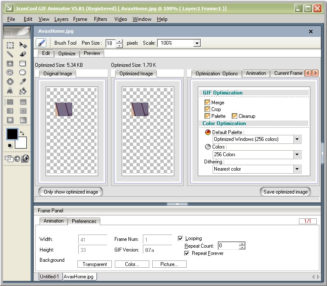
Task: Click the black foreground color swatch
Action: click(12, 134)
